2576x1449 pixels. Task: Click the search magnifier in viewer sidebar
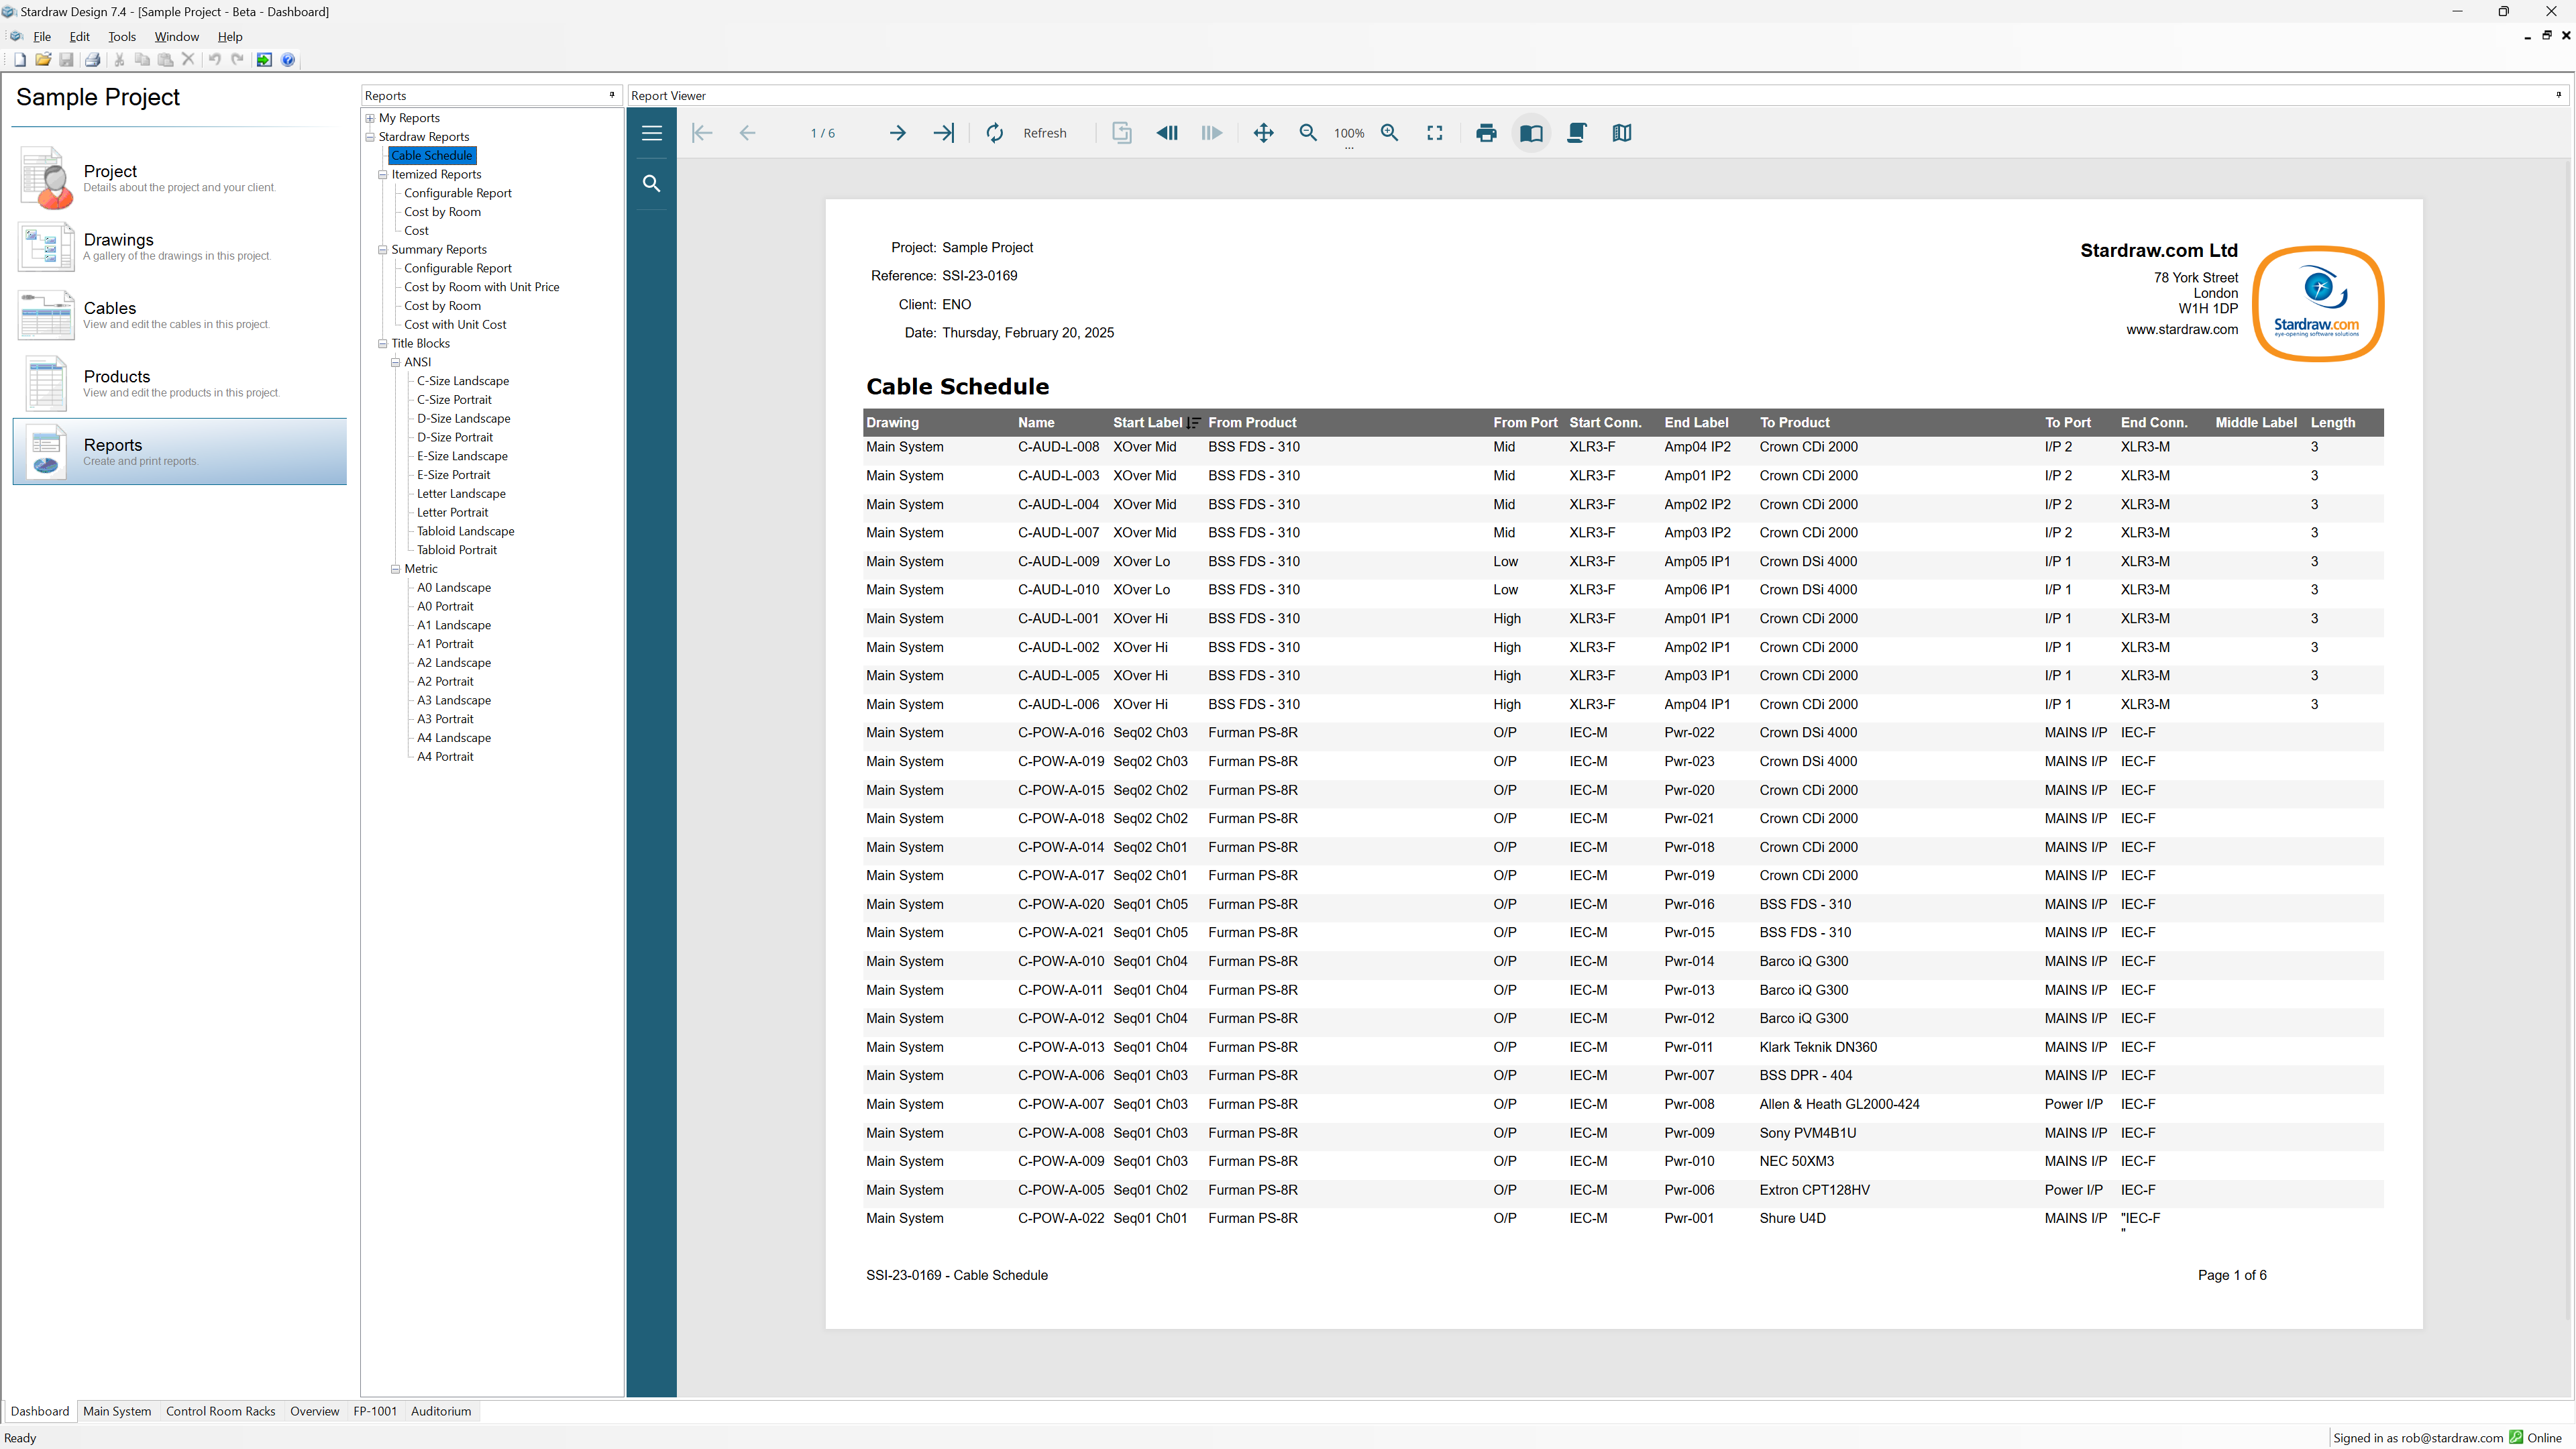tap(651, 183)
